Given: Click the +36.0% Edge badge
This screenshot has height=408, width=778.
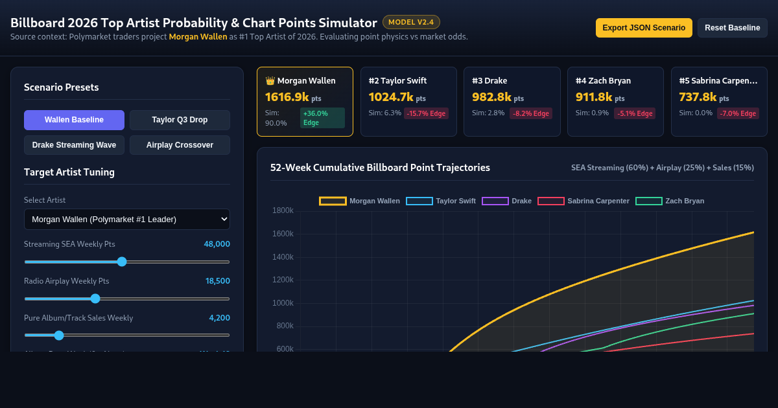Looking at the screenshot, I should coord(322,118).
